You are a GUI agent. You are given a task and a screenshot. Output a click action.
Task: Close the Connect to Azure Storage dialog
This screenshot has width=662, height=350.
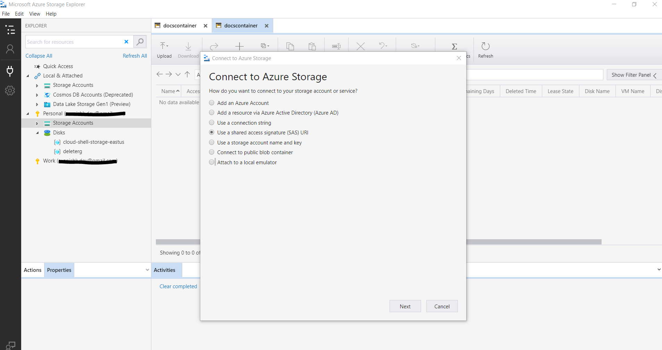pos(459,58)
